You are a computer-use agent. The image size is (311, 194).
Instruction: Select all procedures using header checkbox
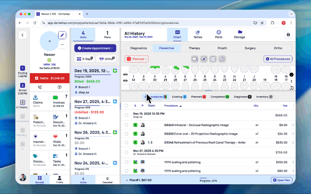126,106
